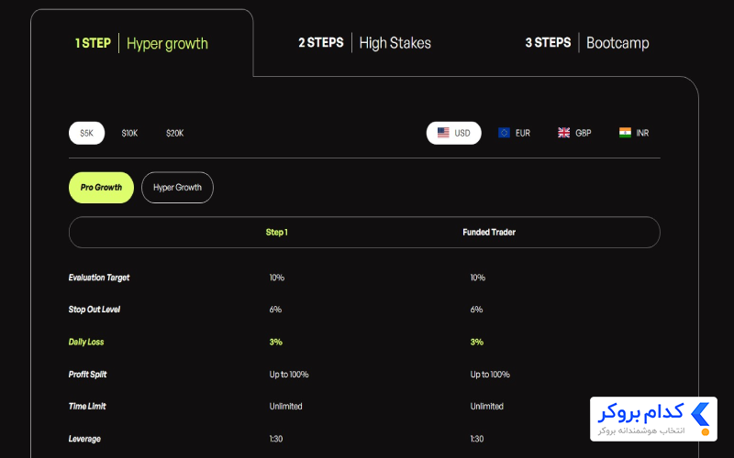Select the Hyper Growth outlined button
Viewport: 734px width, 458px height.
tap(177, 188)
